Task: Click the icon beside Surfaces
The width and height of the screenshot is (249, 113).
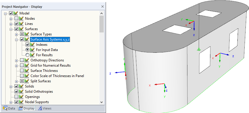Action: (21, 29)
